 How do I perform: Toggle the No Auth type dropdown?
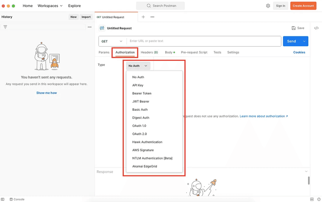pos(138,66)
